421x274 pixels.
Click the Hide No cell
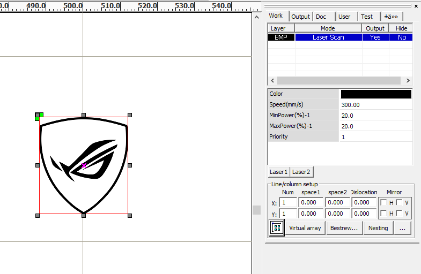click(401, 37)
